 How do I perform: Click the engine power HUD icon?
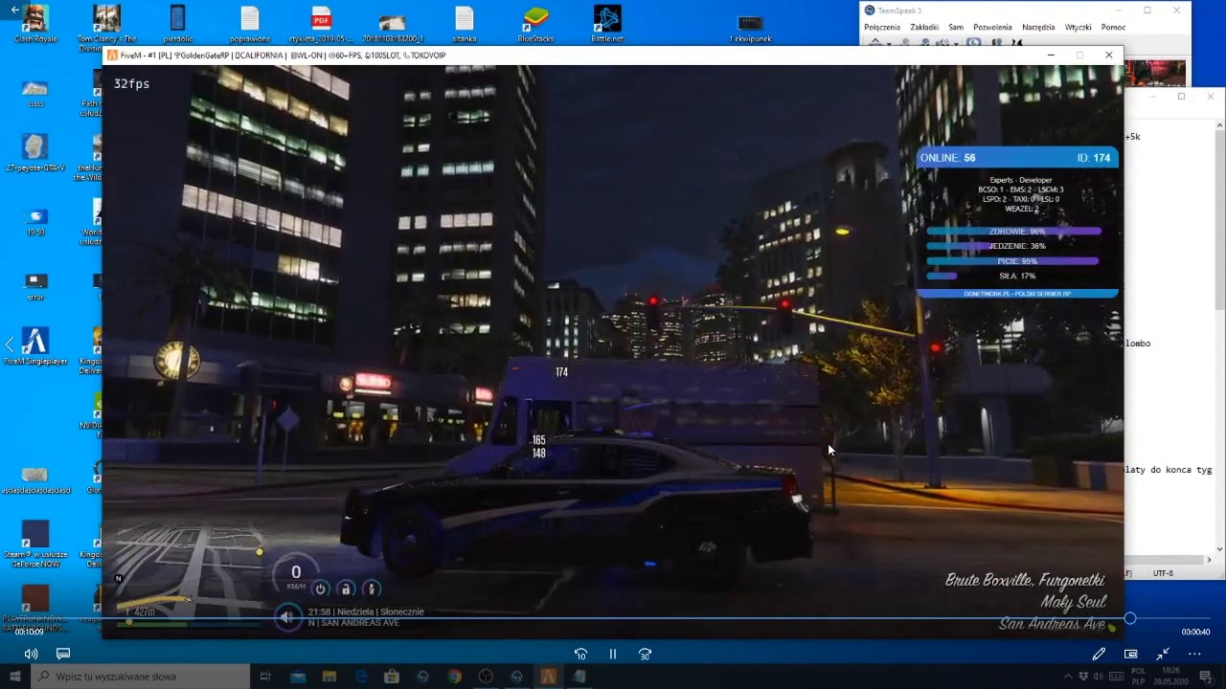(x=321, y=589)
